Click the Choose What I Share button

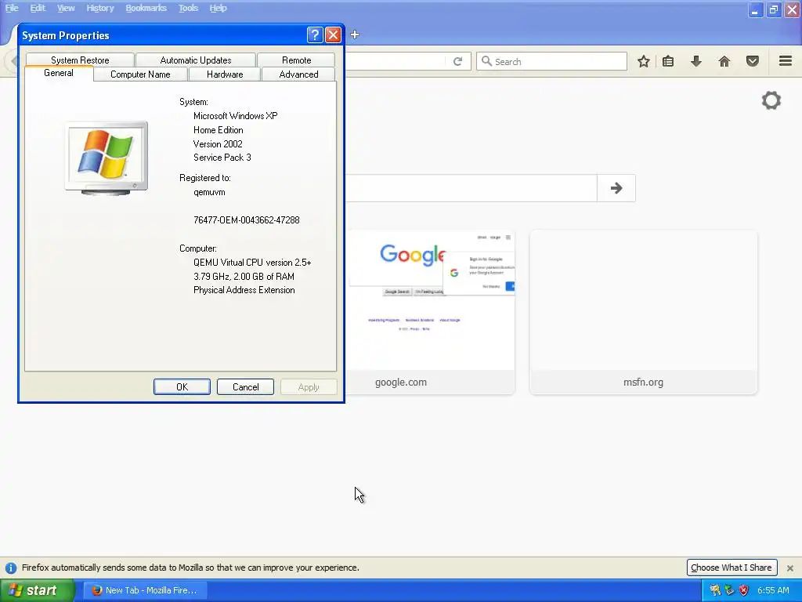pos(732,568)
